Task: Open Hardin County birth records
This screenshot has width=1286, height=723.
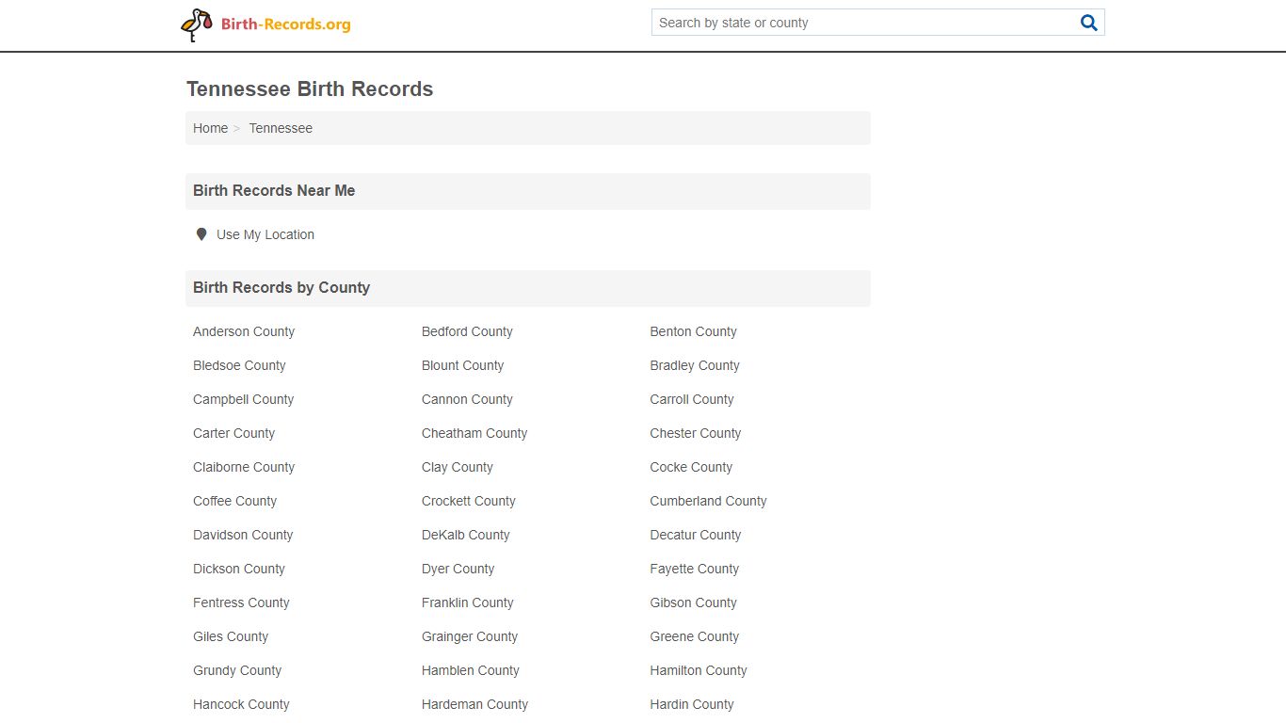Action: 692,704
